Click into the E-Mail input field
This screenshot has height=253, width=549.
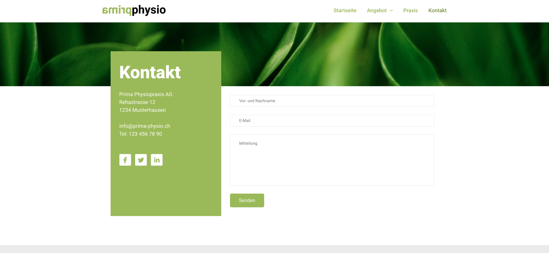coord(332,121)
